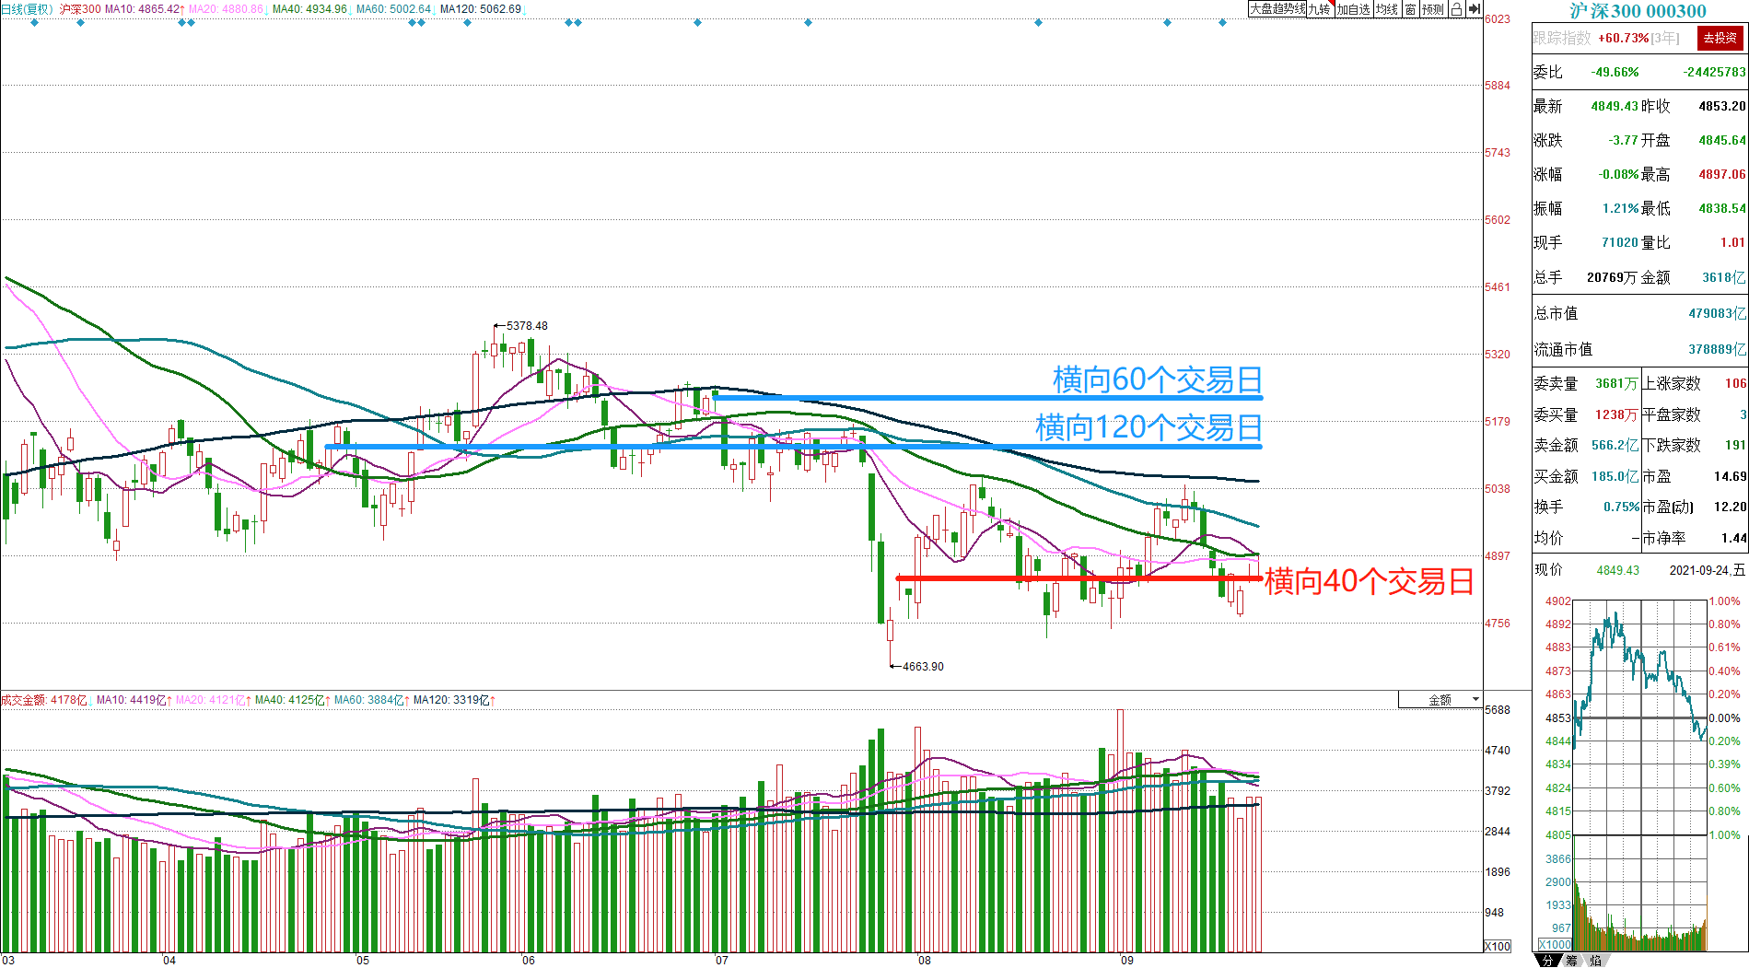Click the lock icon in chart toolbar
Viewport: 1749px width, 968px height.
tap(1456, 9)
